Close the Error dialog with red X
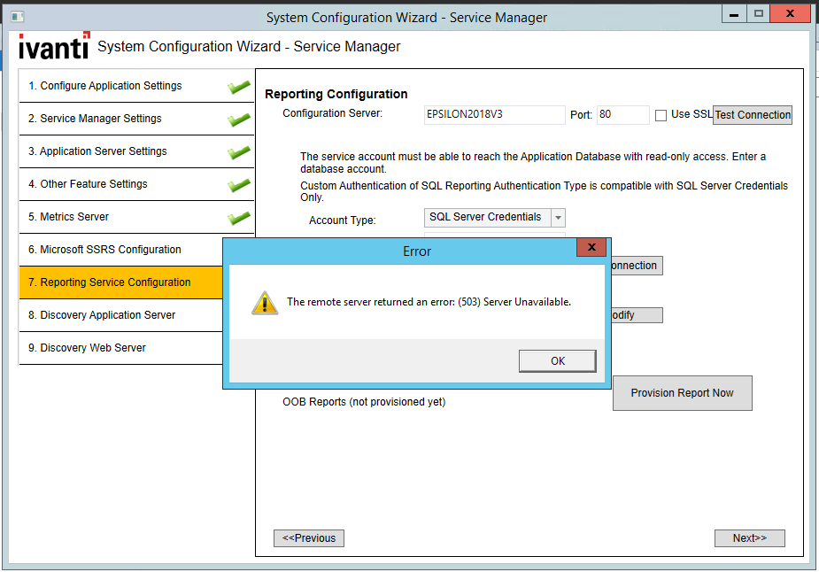The width and height of the screenshot is (819, 572). pyautogui.click(x=591, y=248)
